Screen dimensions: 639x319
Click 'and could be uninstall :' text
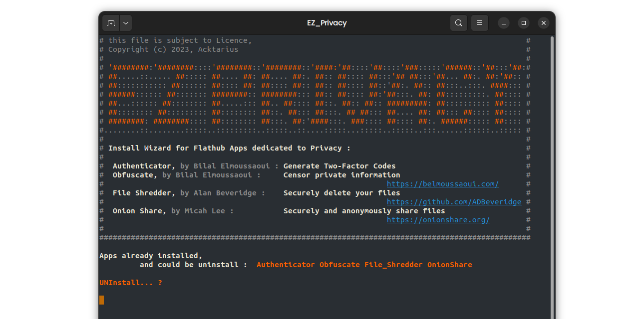pos(194,265)
